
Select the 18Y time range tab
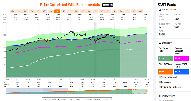(25, 11)
